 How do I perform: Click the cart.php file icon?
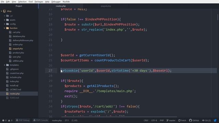tap(10, 32)
